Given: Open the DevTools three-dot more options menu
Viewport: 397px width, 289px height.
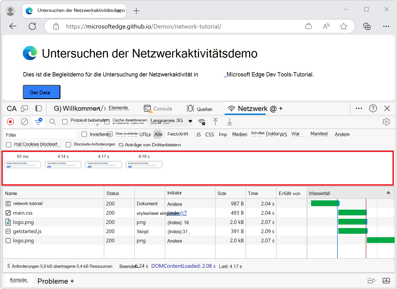Looking at the screenshot, I should click(x=359, y=108).
